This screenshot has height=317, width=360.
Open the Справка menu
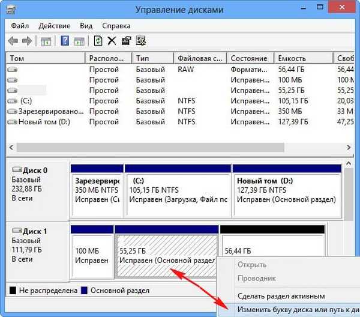tap(116, 26)
